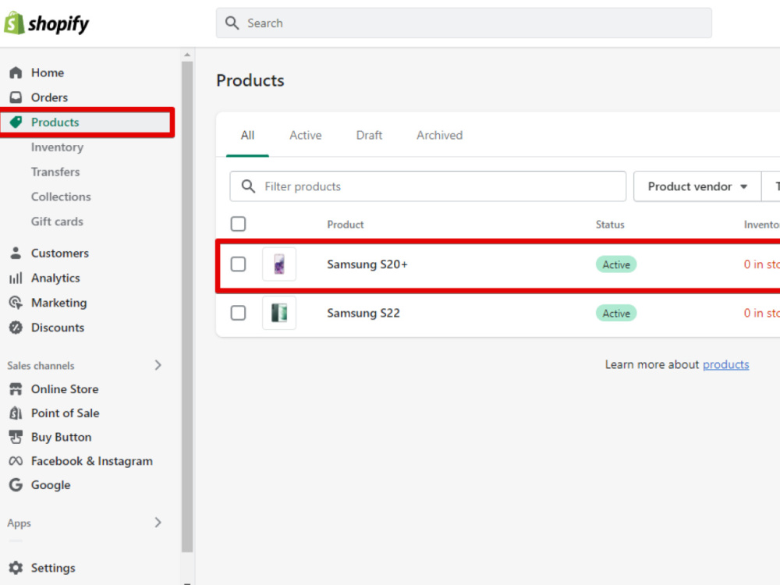Click the Google G icon

[16, 484]
